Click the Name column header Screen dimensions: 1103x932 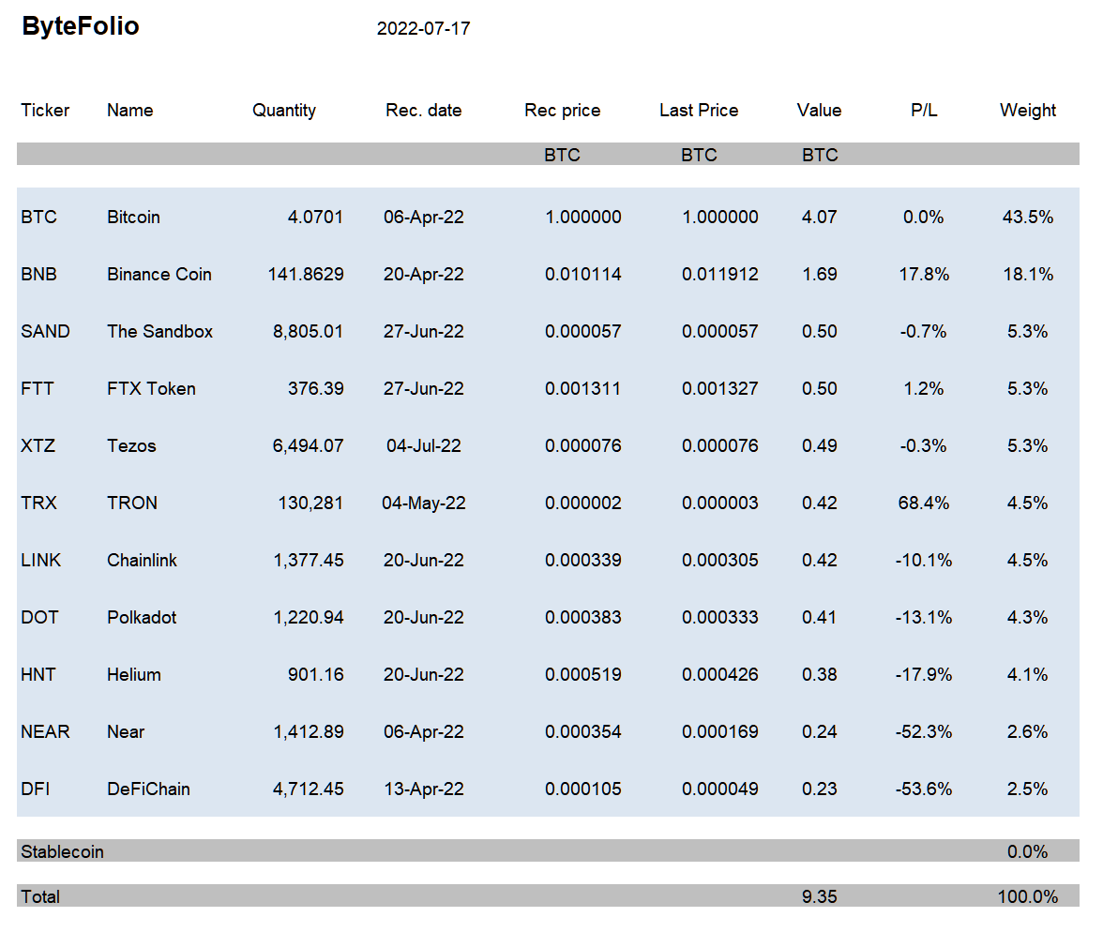pyautogui.click(x=130, y=111)
